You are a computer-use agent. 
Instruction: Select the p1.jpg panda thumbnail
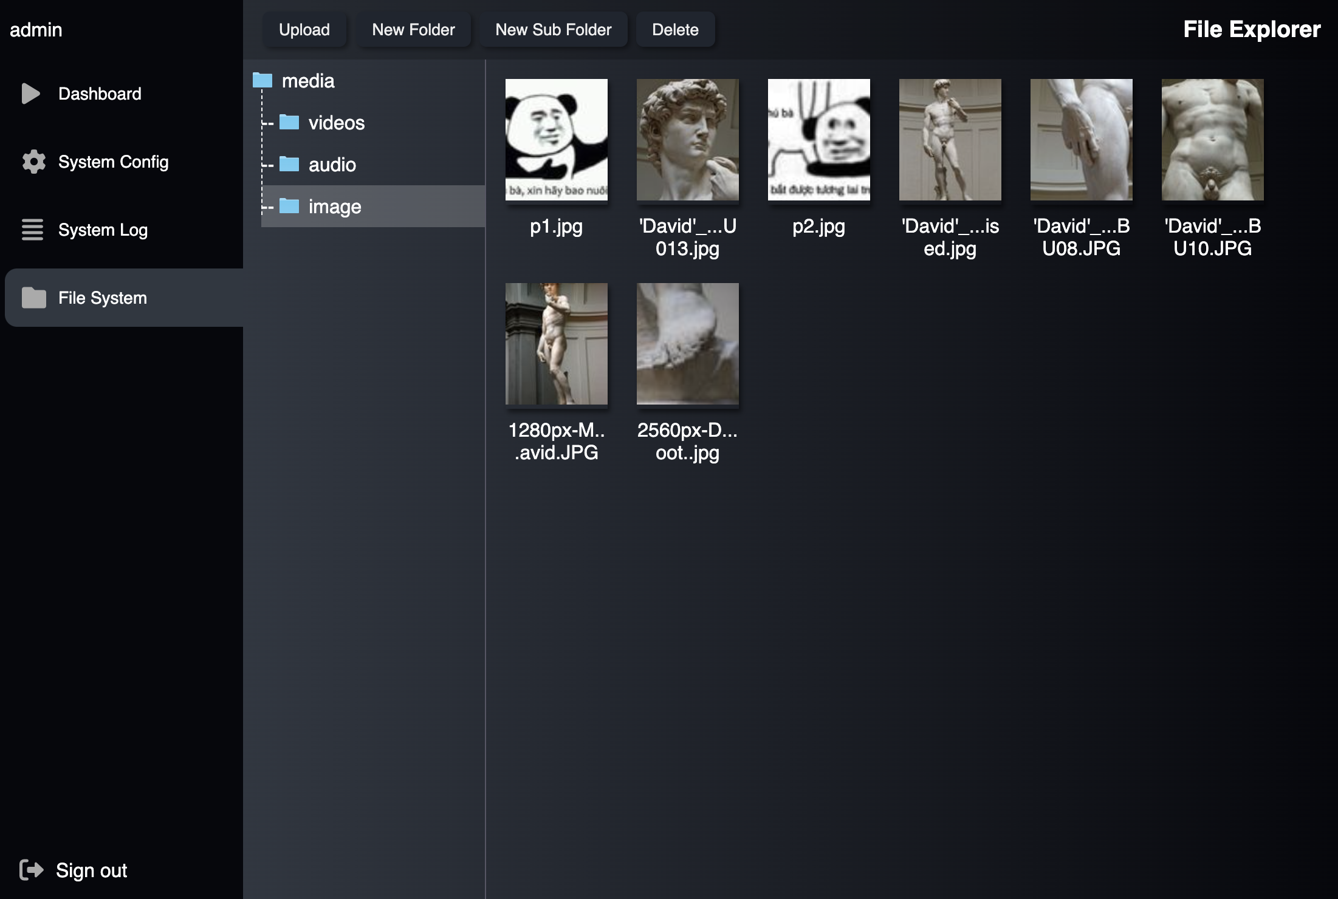click(556, 140)
